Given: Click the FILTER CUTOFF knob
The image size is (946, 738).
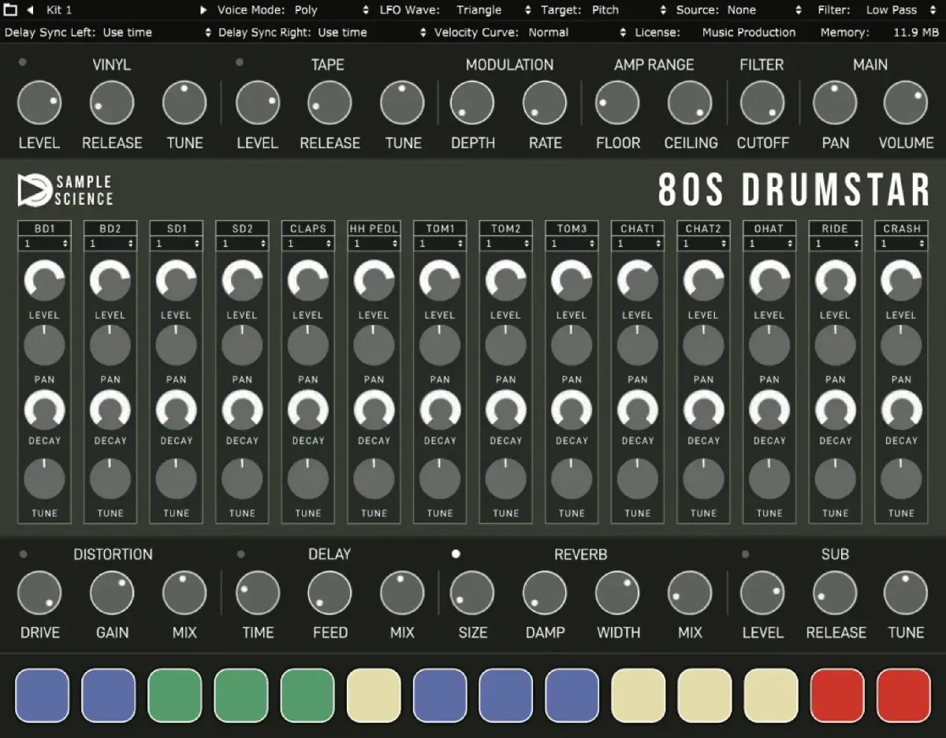Looking at the screenshot, I should [x=762, y=102].
